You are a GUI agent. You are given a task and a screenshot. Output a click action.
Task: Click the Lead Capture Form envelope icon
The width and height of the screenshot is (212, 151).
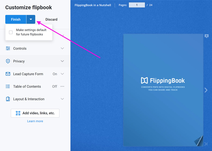8,74
